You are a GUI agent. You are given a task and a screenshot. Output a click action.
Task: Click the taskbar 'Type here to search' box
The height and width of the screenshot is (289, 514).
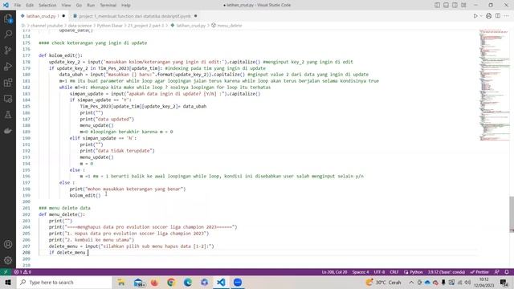(64, 282)
